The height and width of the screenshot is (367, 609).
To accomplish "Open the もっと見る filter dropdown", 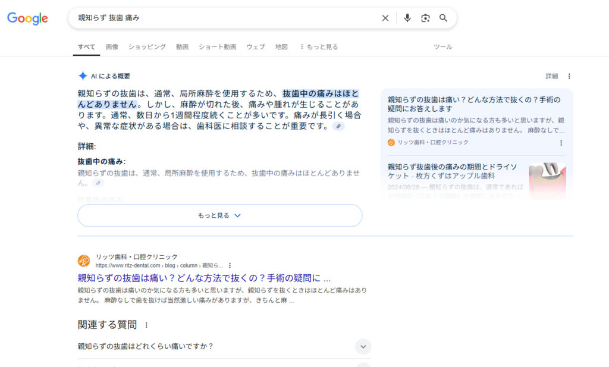I will (319, 46).
